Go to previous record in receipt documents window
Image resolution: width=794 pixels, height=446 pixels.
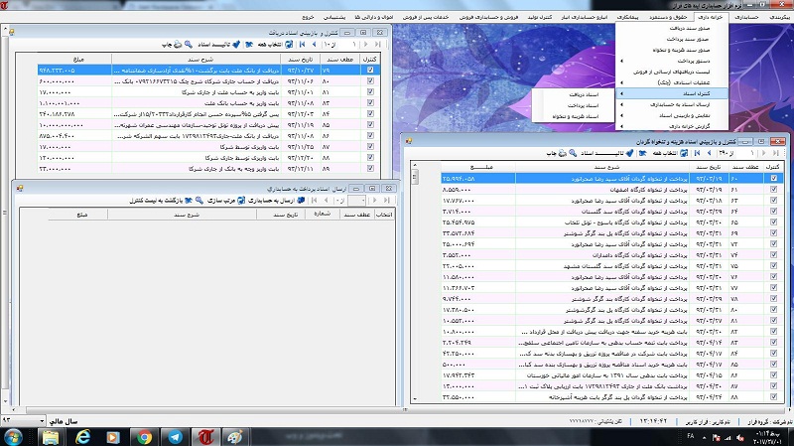[314, 45]
